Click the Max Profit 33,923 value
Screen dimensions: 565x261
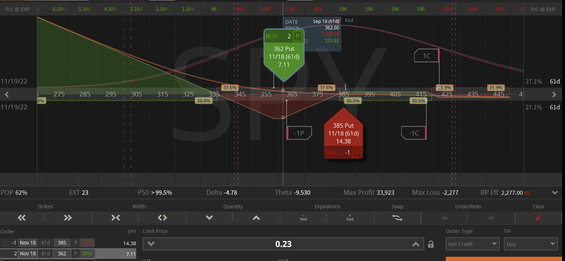pyautogui.click(x=385, y=193)
